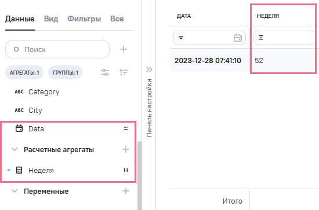Add a new variable under Переменные
This screenshot has width=319, height=210.
126,191
